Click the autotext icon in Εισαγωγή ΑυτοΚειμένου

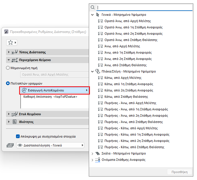(24, 90)
